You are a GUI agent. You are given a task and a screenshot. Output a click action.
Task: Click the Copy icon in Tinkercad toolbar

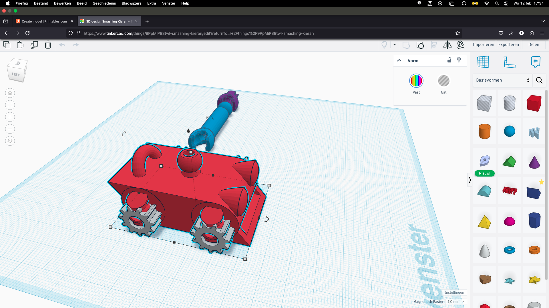pyautogui.click(x=7, y=45)
